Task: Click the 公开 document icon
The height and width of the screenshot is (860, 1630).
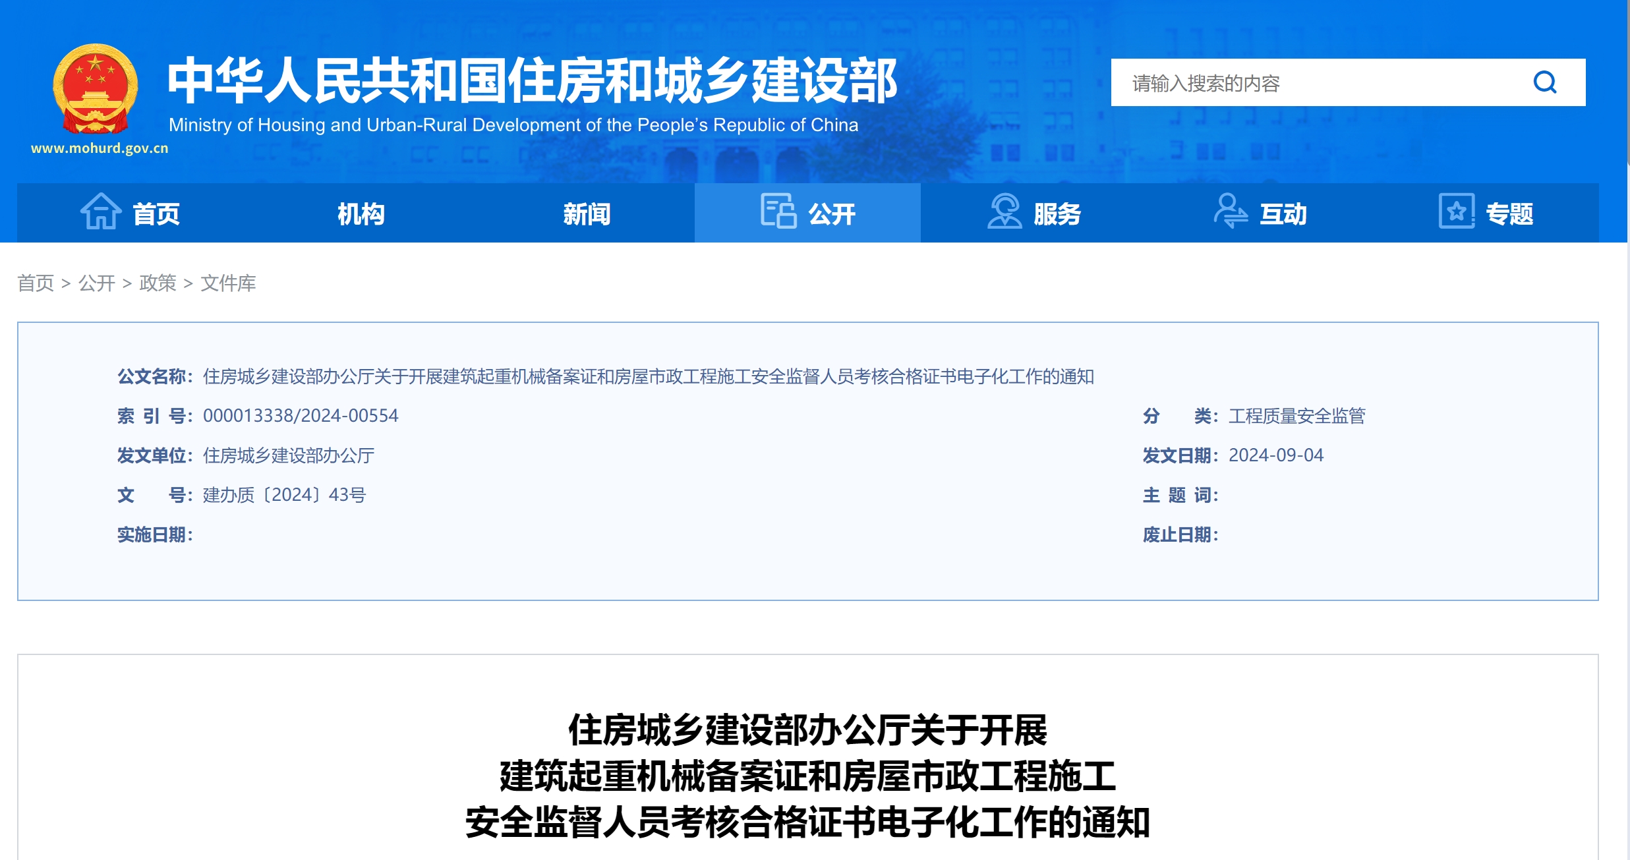Action: point(778,211)
